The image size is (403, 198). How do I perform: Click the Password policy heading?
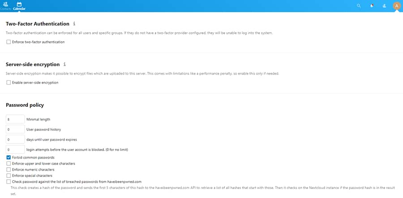coord(25,105)
